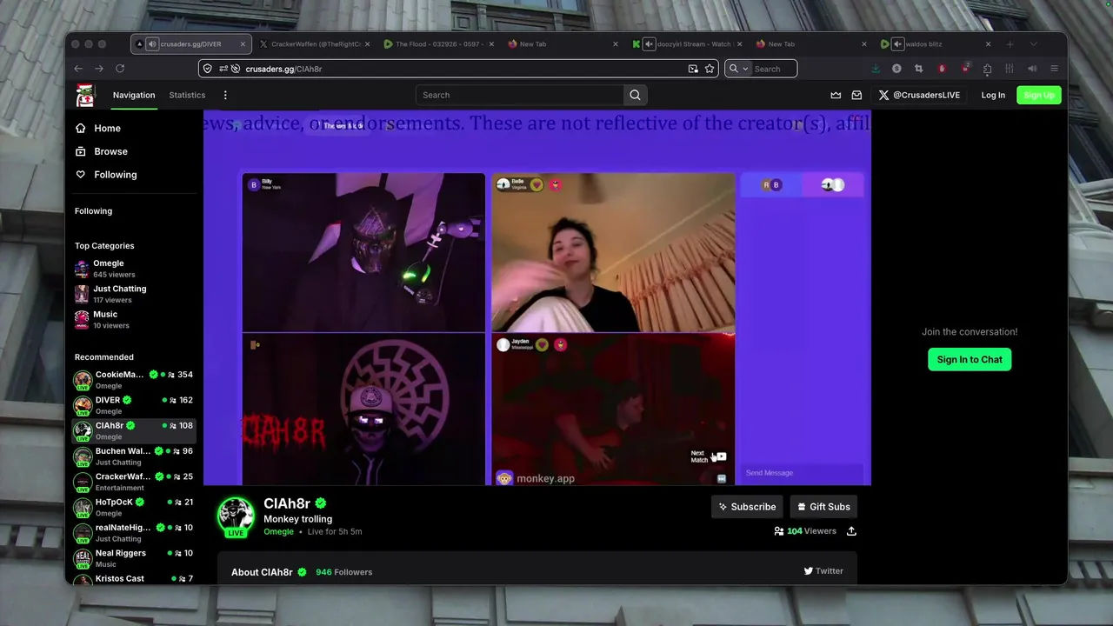Click the Gift Subs button

pos(823,507)
